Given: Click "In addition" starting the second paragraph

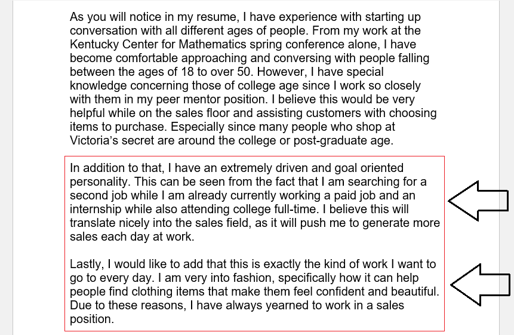Looking at the screenshot, I should click(96, 168).
